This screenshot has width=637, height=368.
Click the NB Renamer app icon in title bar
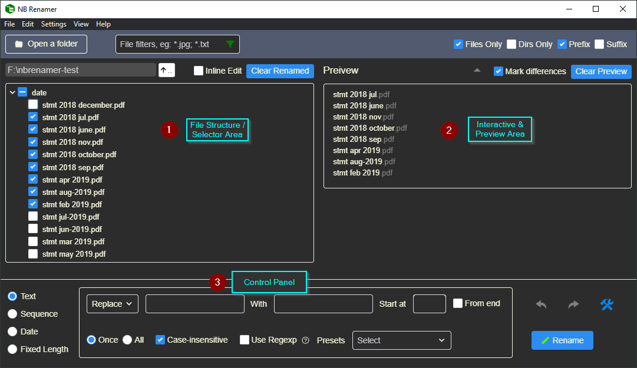pos(9,9)
